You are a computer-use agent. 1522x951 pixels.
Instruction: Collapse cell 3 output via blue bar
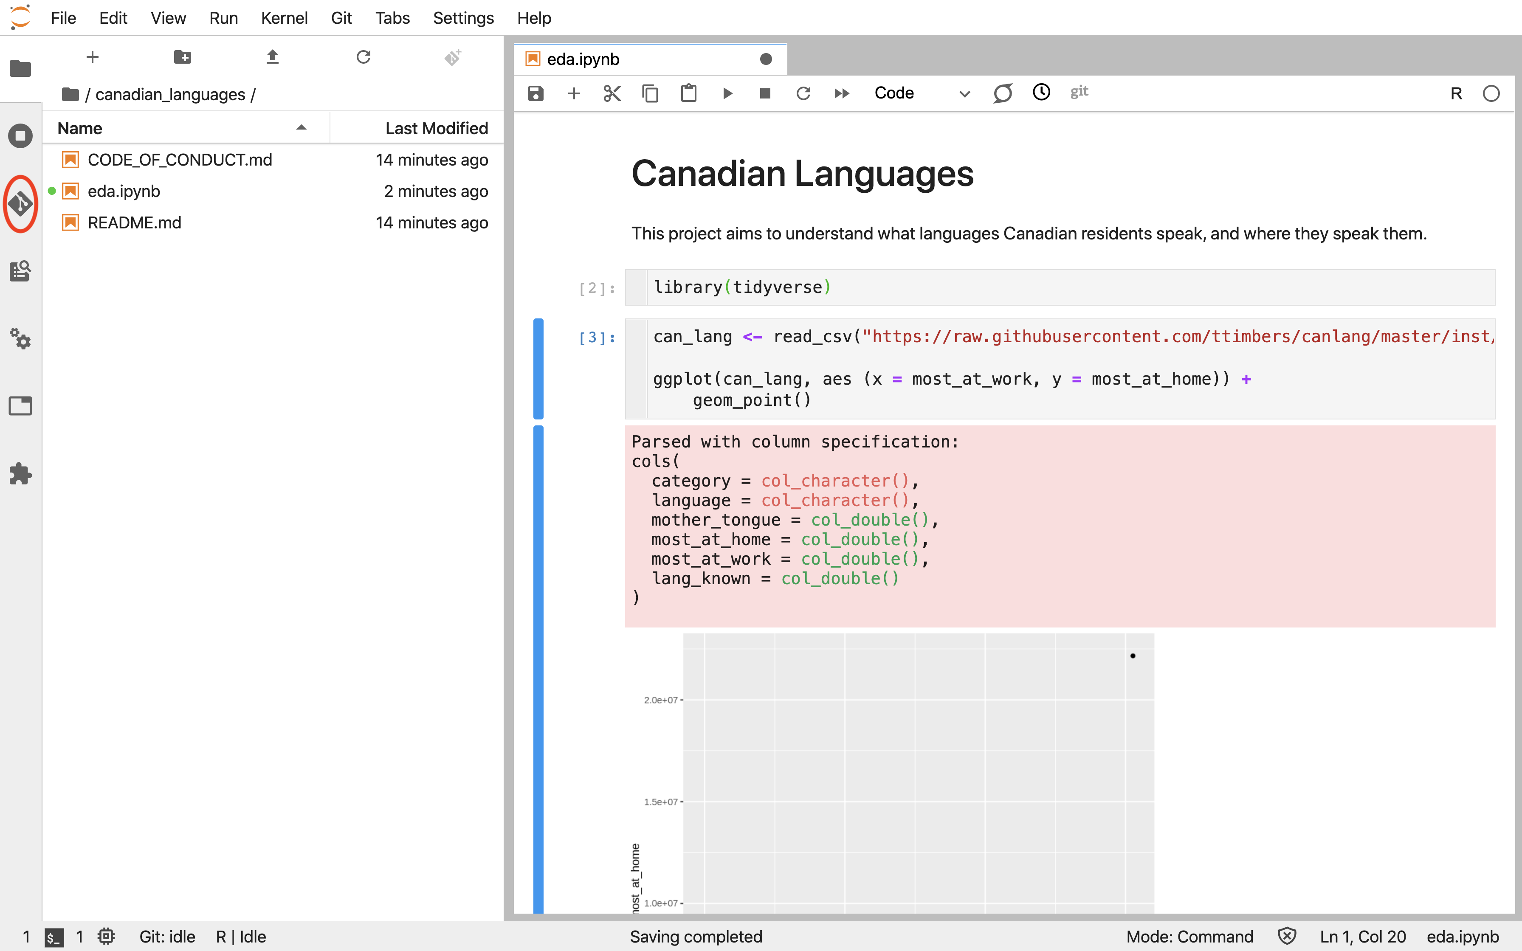click(538, 669)
